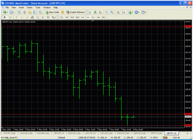Viewport: 193px width, 140px height.
Task: Open the Tools menu
Action: (x=38, y=7)
